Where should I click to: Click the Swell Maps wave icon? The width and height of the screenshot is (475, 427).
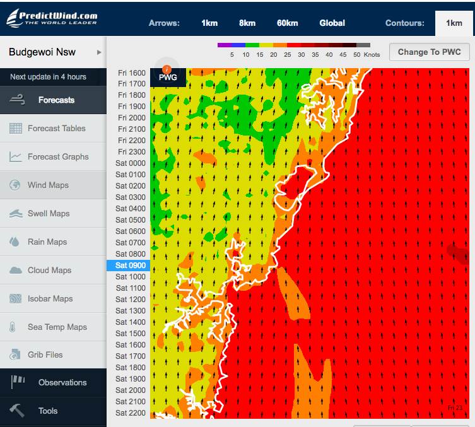point(16,214)
